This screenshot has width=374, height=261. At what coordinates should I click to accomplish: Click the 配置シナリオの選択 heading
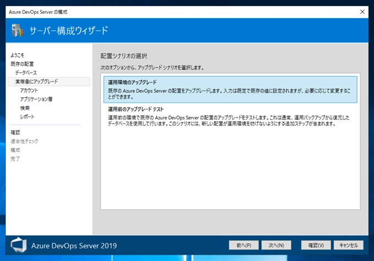click(x=124, y=56)
